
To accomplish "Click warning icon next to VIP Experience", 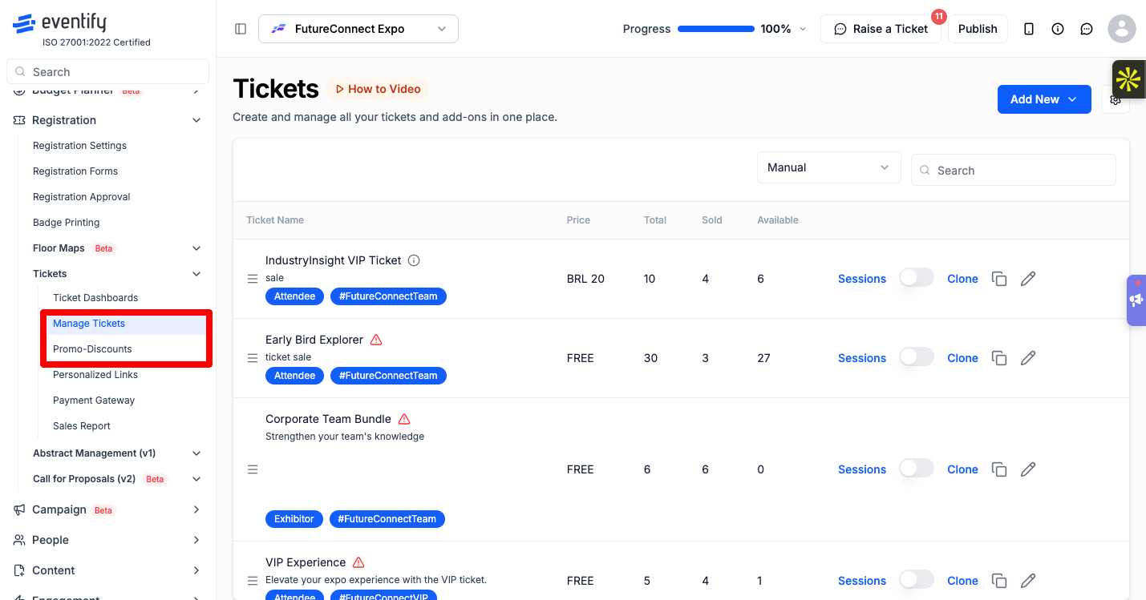I will 358,562.
